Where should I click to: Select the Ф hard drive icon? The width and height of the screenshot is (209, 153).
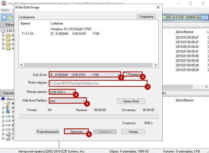pos(8,121)
